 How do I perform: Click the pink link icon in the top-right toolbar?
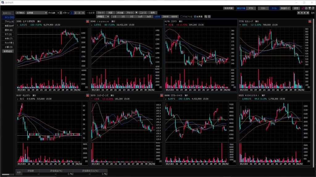click(x=303, y=8)
